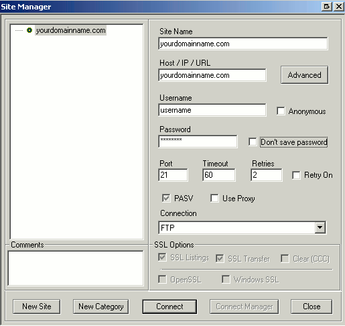Click the Close button at bottom
Image resolution: width=345 pixels, height=326 pixels.
tap(312, 307)
